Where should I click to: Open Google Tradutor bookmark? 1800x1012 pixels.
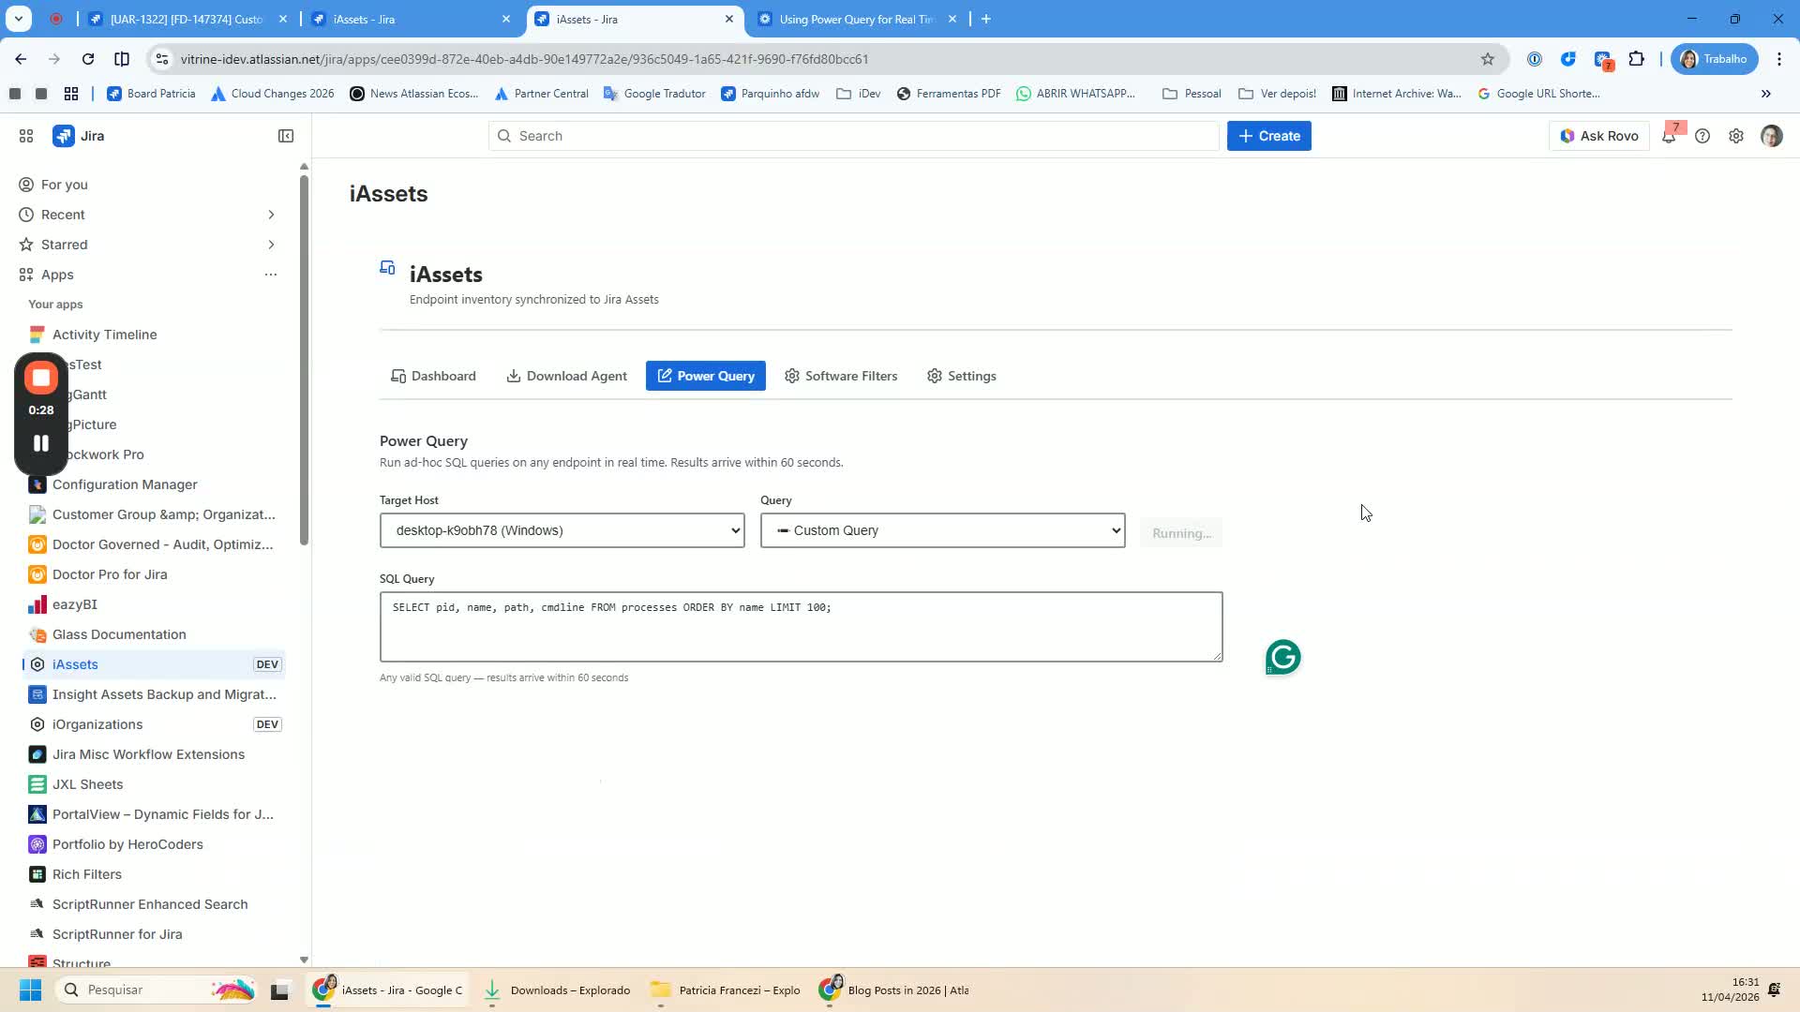654,94
